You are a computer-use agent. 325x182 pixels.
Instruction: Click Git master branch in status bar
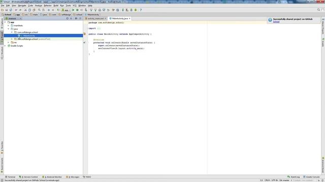[x=284, y=180]
